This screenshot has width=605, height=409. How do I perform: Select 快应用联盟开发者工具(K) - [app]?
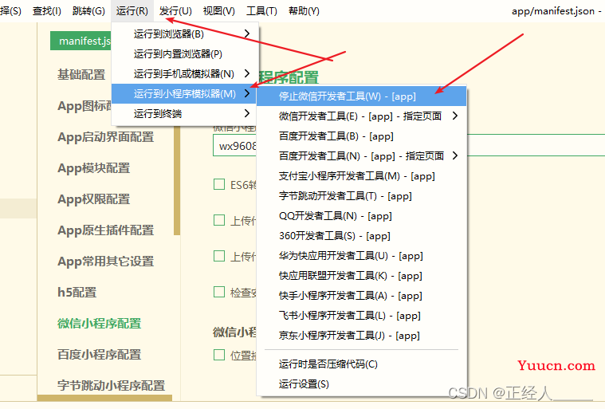(361, 276)
